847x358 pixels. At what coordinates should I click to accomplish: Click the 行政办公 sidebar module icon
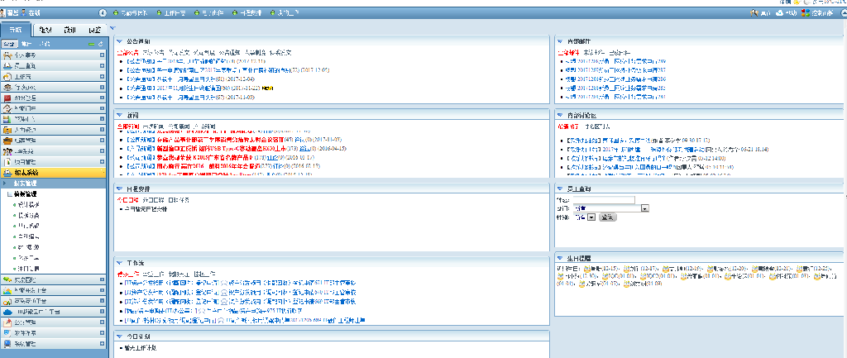tap(7, 88)
